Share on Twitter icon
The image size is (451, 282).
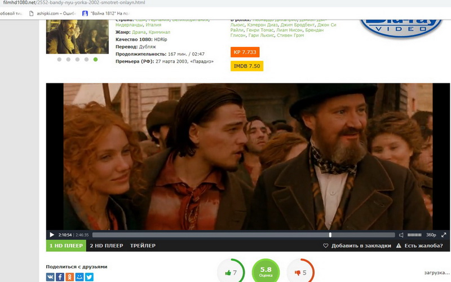click(x=89, y=277)
